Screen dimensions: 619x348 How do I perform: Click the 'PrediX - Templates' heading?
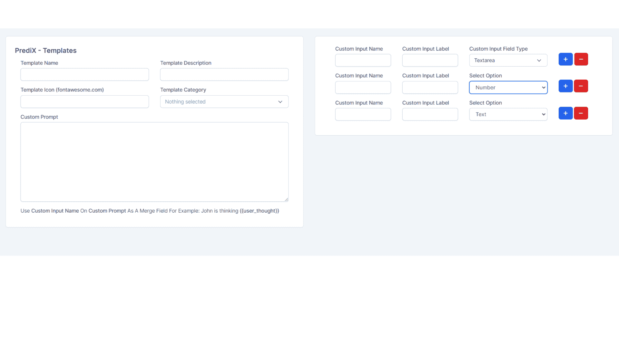[46, 51]
